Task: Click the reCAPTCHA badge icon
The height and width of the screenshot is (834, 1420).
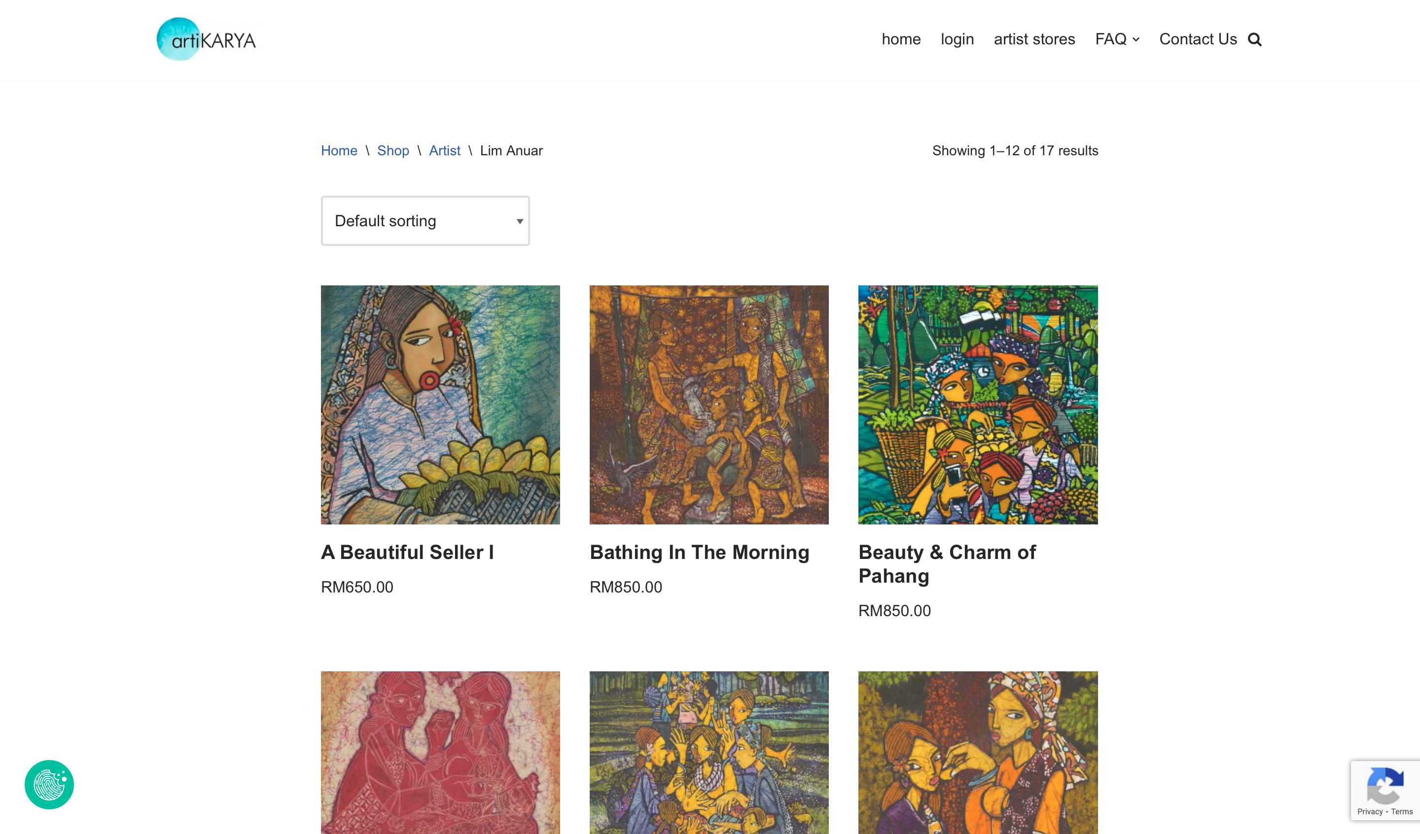Action: (1384, 786)
